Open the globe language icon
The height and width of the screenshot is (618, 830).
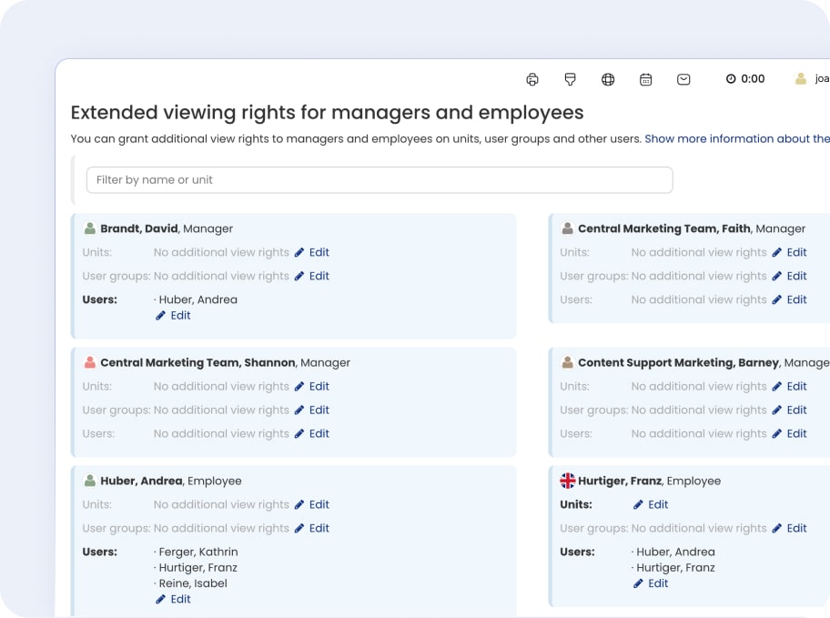608,79
